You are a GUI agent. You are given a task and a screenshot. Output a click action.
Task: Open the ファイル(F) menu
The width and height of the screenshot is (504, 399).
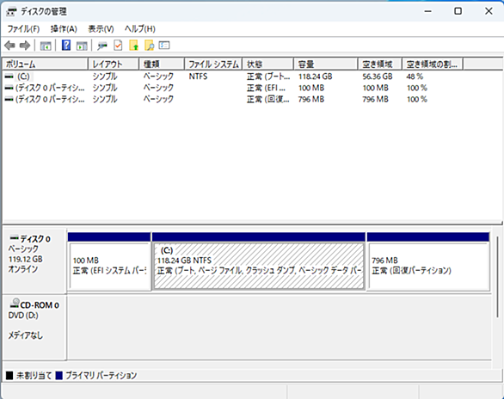[x=23, y=29]
